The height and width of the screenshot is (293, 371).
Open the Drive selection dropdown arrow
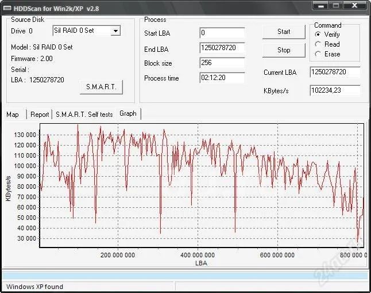115,31
